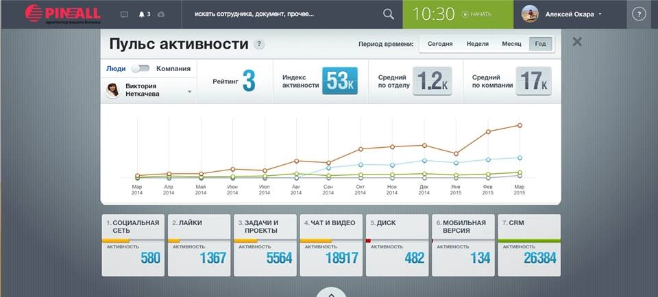Click the Рейтинг 3 value
658x297 pixels.
pyautogui.click(x=248, y=81)
